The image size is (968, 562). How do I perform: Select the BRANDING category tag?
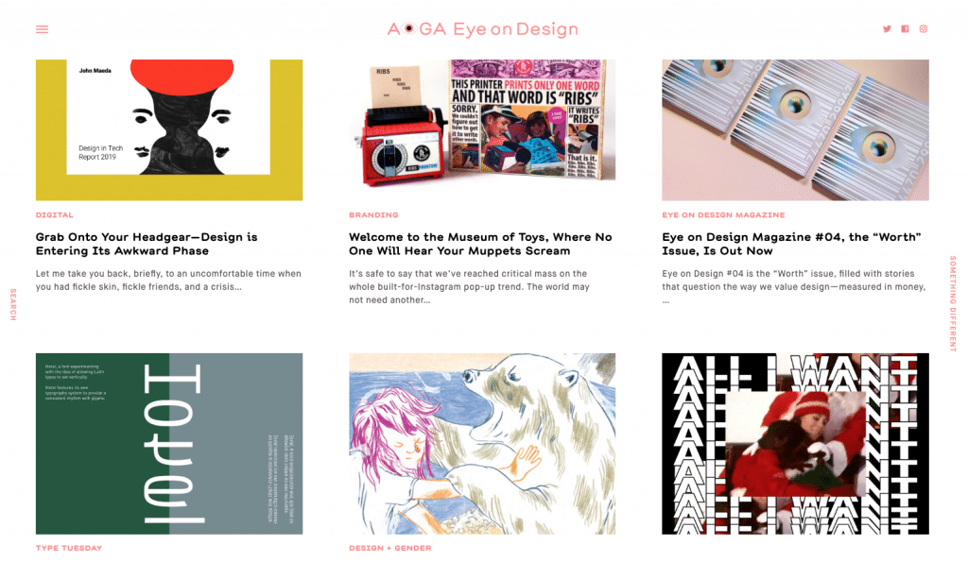tap(373, 214)
